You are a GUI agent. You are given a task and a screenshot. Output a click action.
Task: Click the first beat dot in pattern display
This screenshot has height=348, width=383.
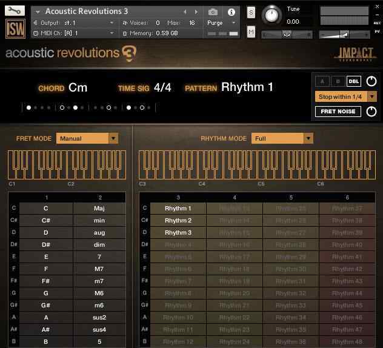tap(29, 107)
